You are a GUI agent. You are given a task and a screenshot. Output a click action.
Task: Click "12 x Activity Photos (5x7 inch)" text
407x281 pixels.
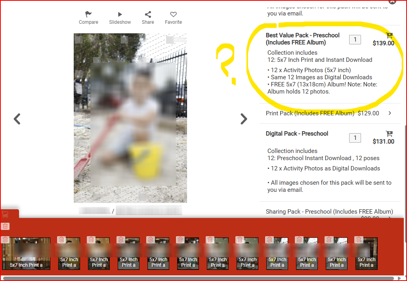click(311, 70)
